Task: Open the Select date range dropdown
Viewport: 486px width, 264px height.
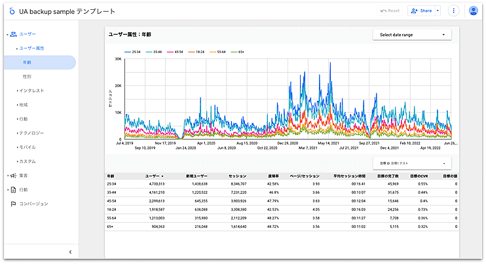Action: pos(412,35)
